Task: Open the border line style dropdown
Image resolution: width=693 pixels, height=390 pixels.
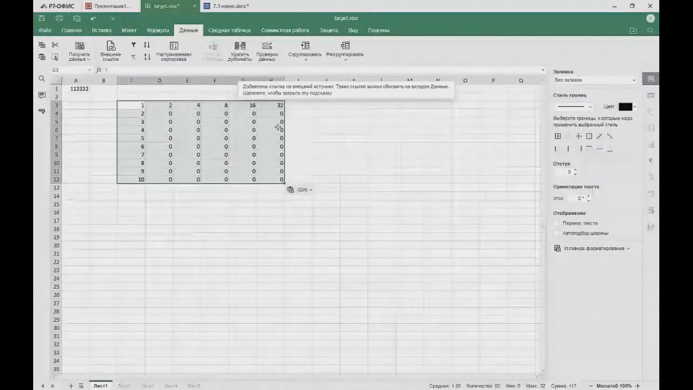Action: (573, 107)
